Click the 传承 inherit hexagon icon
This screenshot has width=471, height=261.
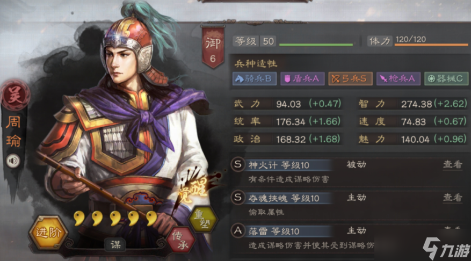point(182,240)
